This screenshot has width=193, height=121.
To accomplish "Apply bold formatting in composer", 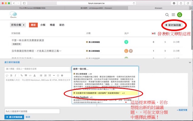I will tap(11, 75).
